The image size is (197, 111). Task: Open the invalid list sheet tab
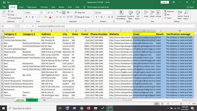pyautogui.click(x=32, y=100)
